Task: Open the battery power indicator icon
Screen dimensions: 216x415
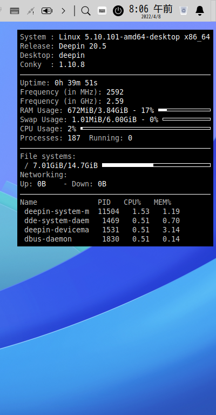Action: 47,11
